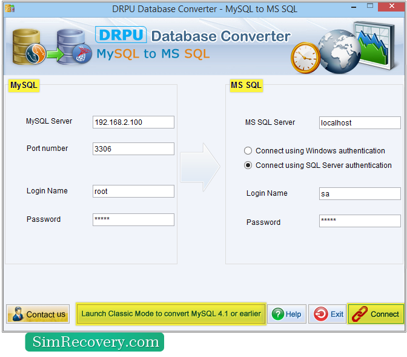Click the MySQL Login Name field

133,192
